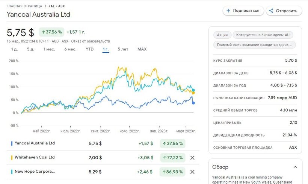Image resolution: width=308 pixels, height=184 pixels.
Task: Collapse the Обзор section chevron
Action: pyautogui.click(x=295, y=167)
